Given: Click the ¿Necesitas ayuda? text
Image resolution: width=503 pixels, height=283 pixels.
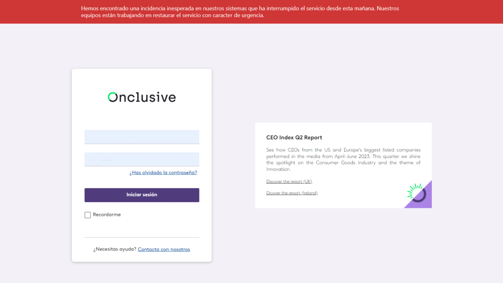Looking at the screenshot, I should (x=115, y=249).
